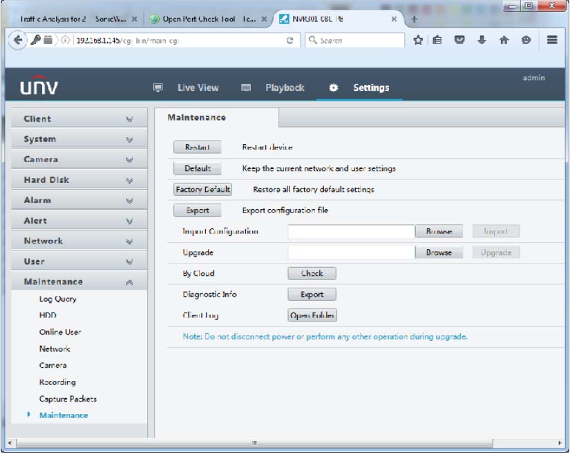Click the Import Configuration file field
This screenshot has height=454, width=570.
[x=351, y=232]
